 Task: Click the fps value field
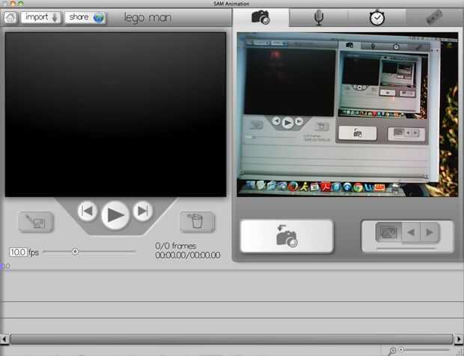pyautogui.click(x=18, y=253)
